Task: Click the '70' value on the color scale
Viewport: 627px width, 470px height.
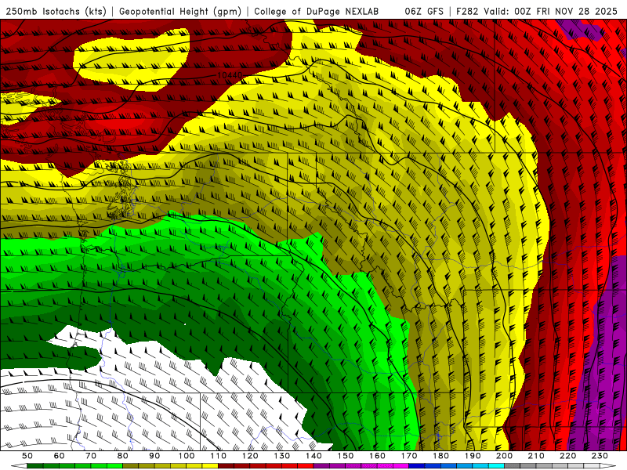Action: pyautogui.click(x=91, y=456)
